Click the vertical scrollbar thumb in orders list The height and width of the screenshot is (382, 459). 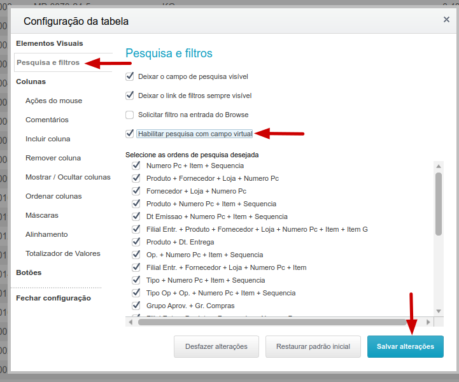coord(438,204)
